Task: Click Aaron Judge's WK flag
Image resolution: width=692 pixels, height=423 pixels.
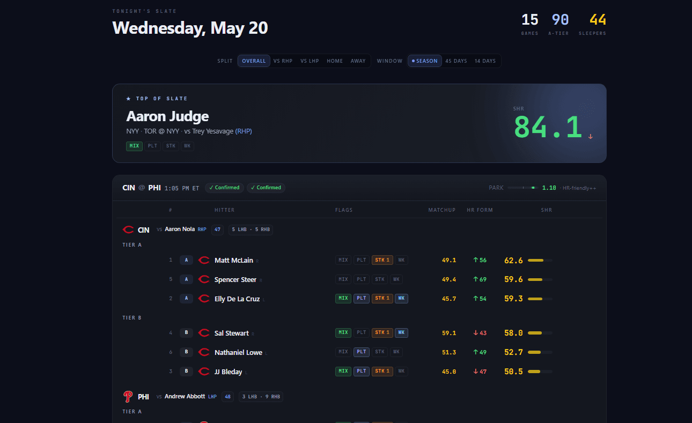Action: tap(187, 146)
